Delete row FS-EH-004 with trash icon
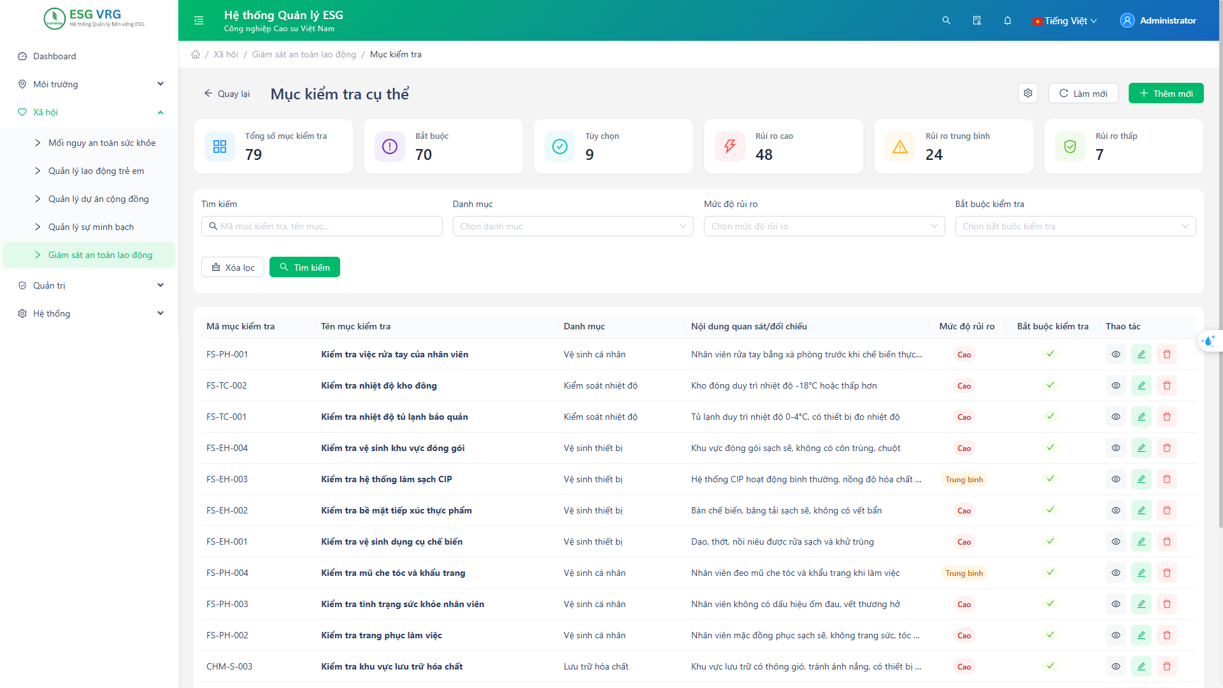 pos(1167,448)
